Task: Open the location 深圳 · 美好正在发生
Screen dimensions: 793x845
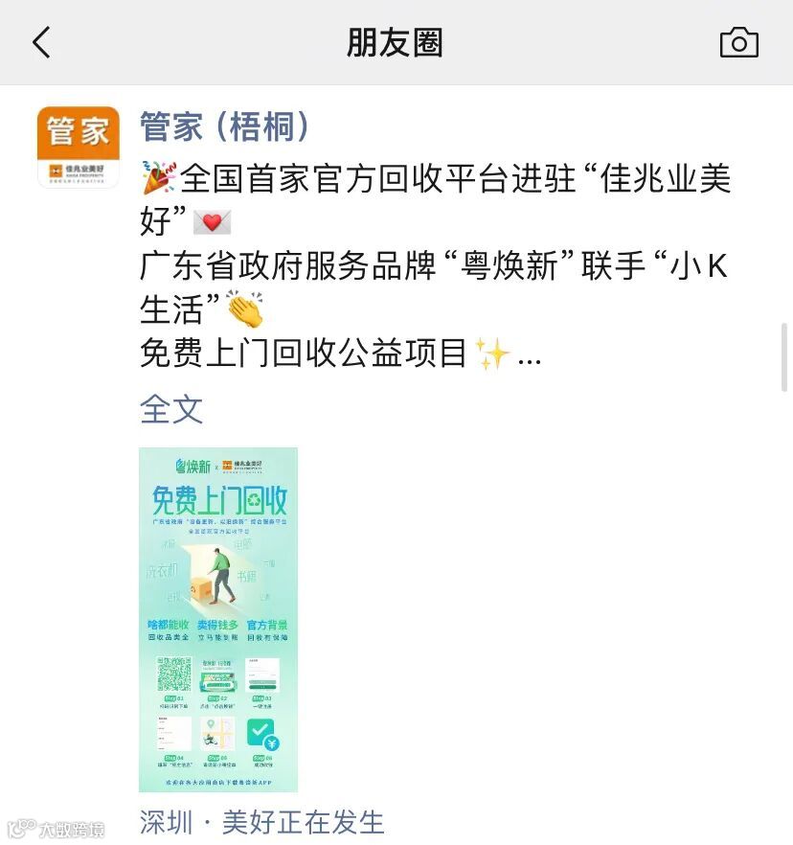Action: [x=261, y=822]
